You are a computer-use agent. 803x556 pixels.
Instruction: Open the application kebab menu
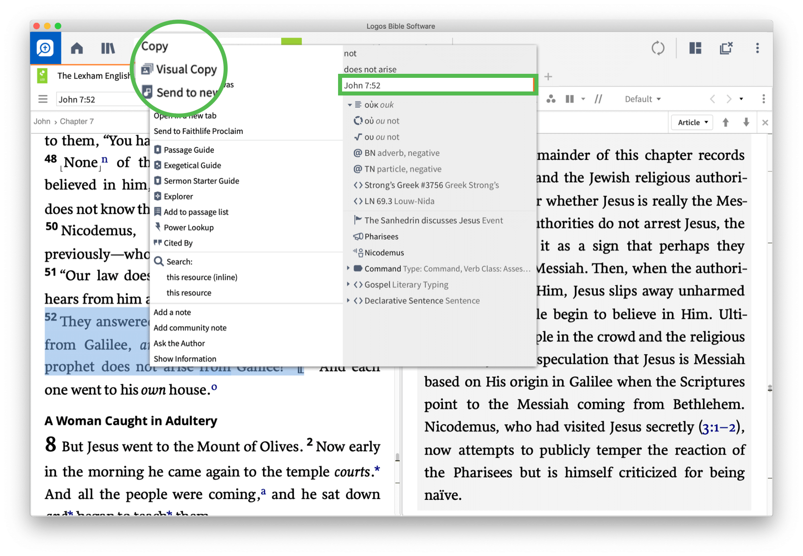757,49
